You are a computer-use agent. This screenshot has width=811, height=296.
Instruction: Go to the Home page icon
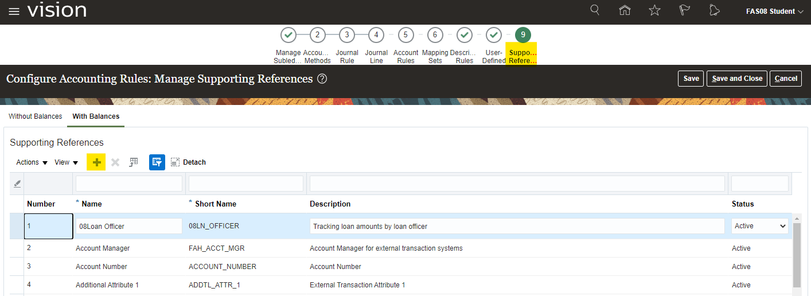click(625, 11)
